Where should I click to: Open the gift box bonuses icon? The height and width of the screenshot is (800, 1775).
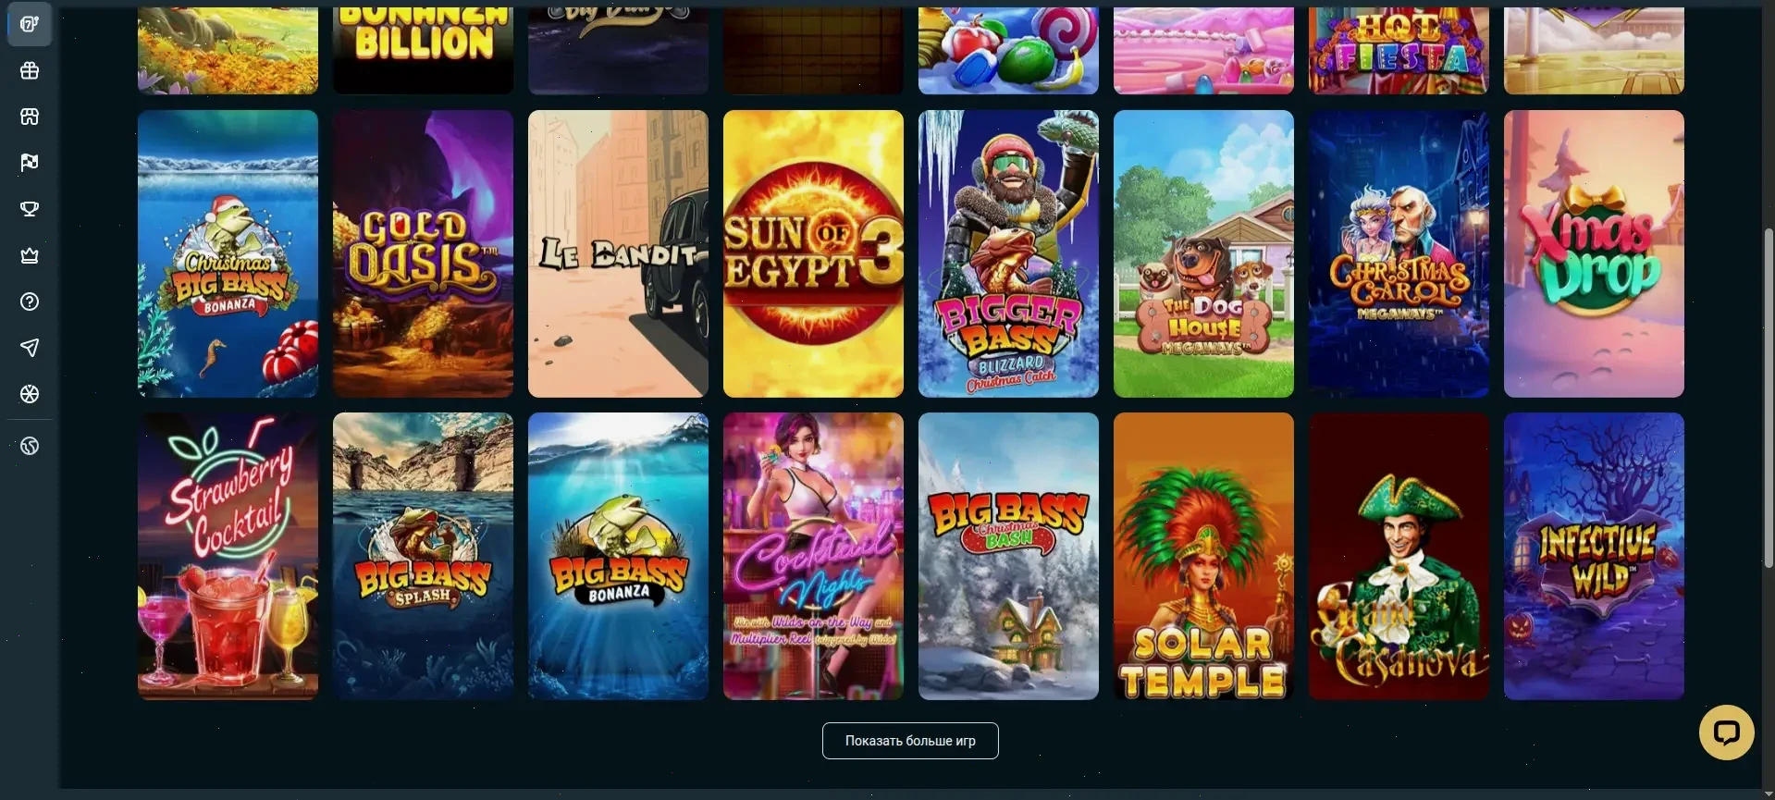click(30, 70)
